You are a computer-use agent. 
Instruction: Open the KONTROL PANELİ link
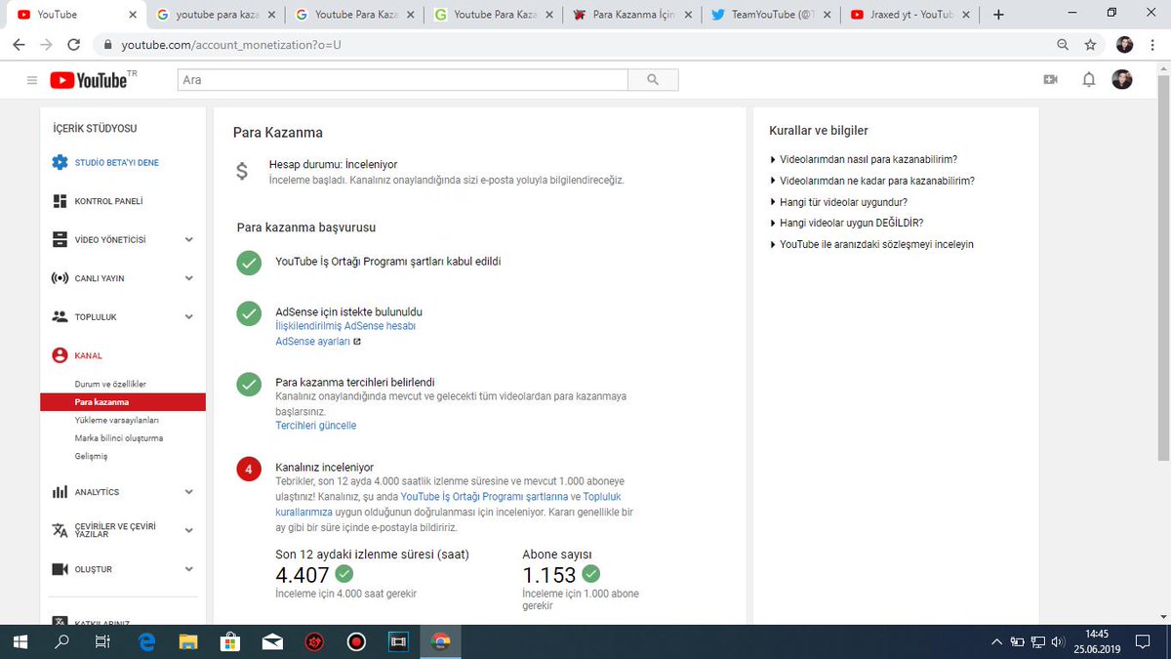point(108,201)
